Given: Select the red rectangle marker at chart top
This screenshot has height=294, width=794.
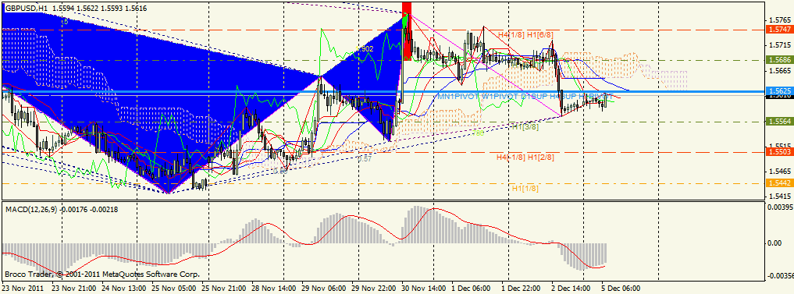Looking at the screenshot, I should (407, 30).
